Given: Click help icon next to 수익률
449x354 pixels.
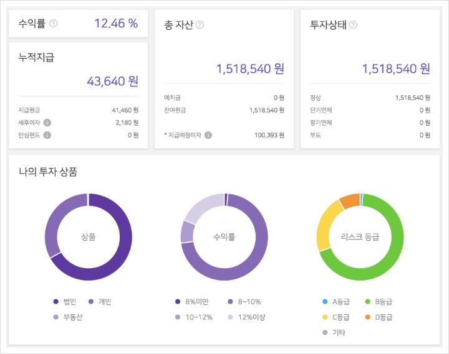Looking at the screenshot, I should pyautogui.click(x=53, y=23).
